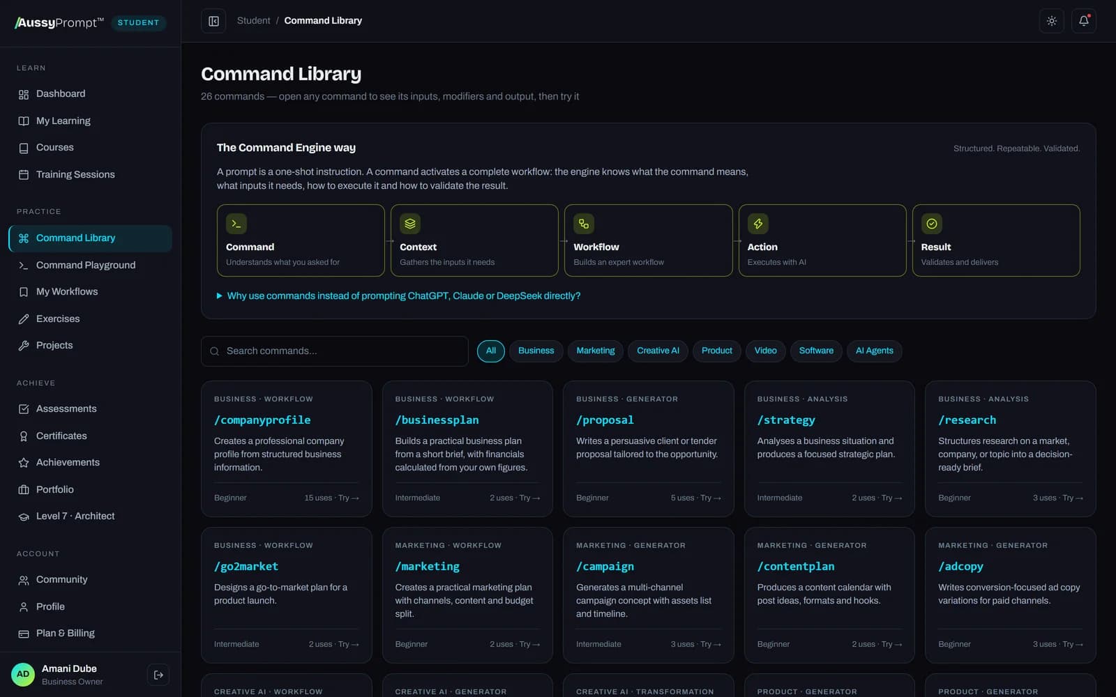Click Try on the /proposal card
The image size is (1116, 697).
(711, 498)
